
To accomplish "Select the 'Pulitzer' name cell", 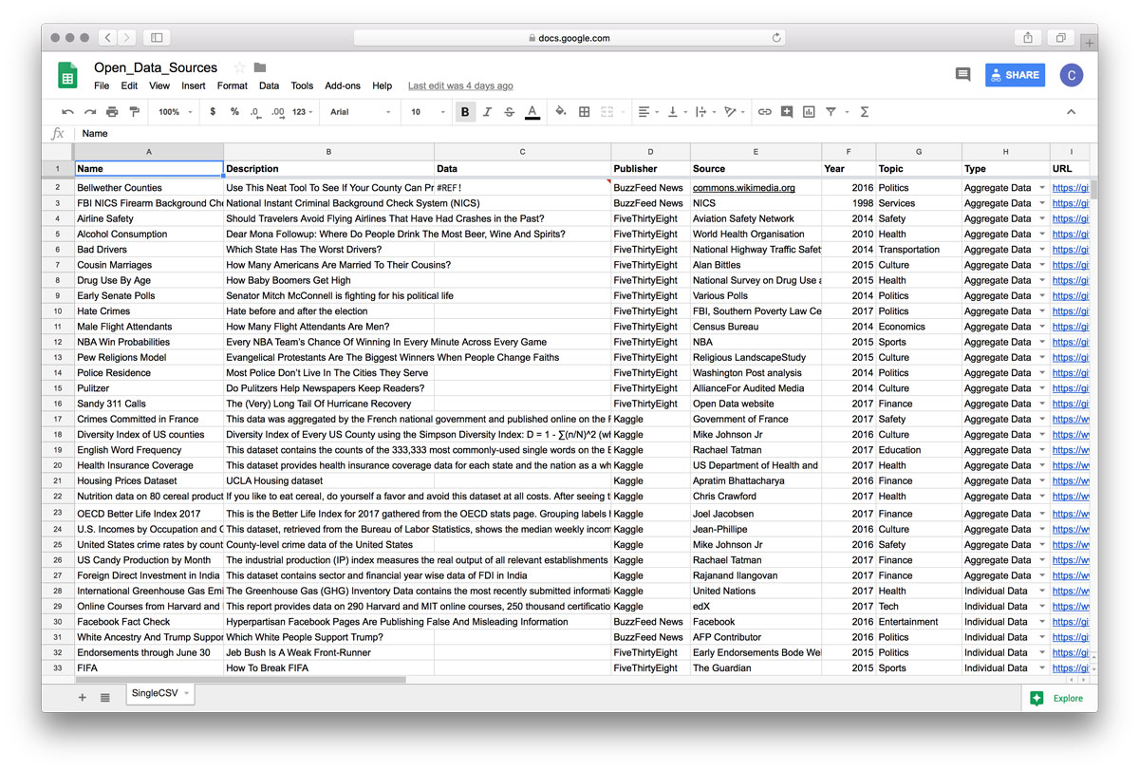I will (x=149, y=388).
